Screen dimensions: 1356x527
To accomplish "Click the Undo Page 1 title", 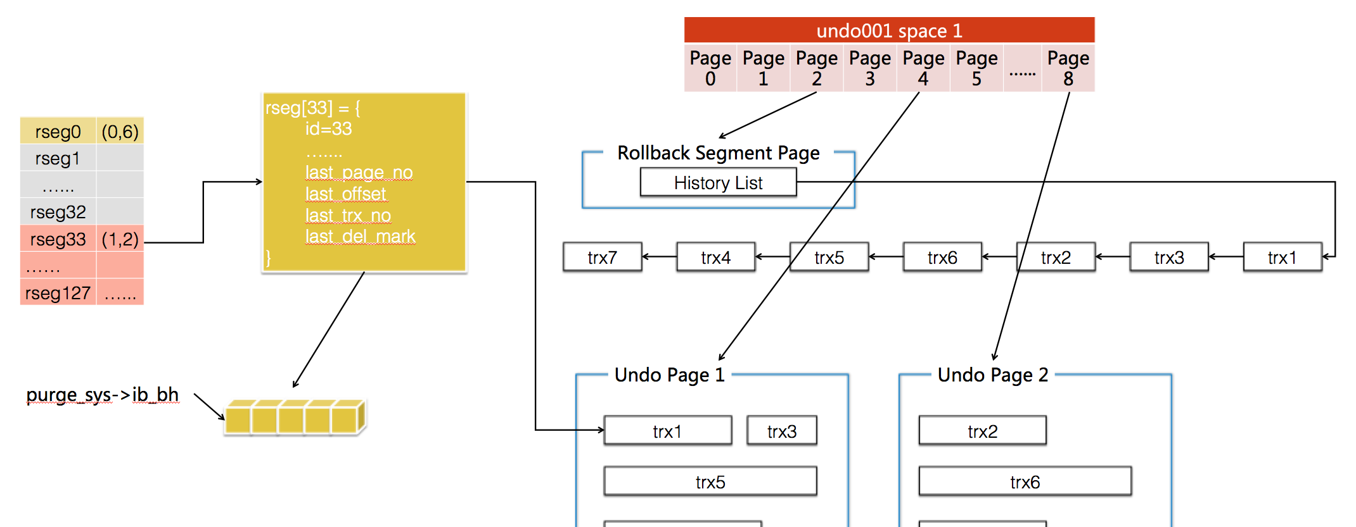I will click(670, 375).
